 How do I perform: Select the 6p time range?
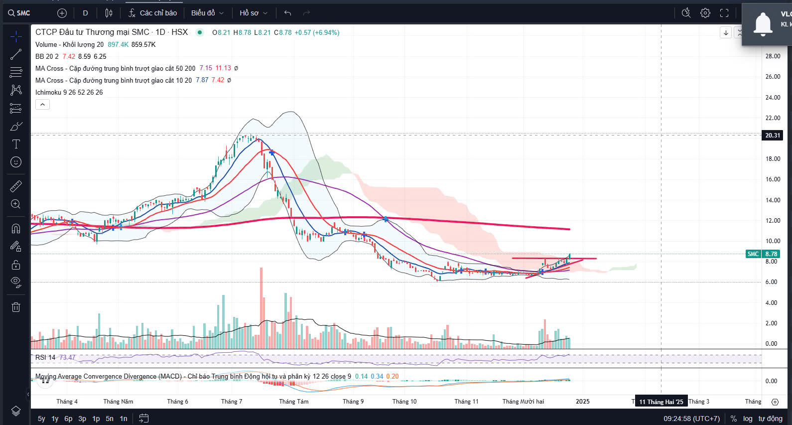[x=68, y=419]
